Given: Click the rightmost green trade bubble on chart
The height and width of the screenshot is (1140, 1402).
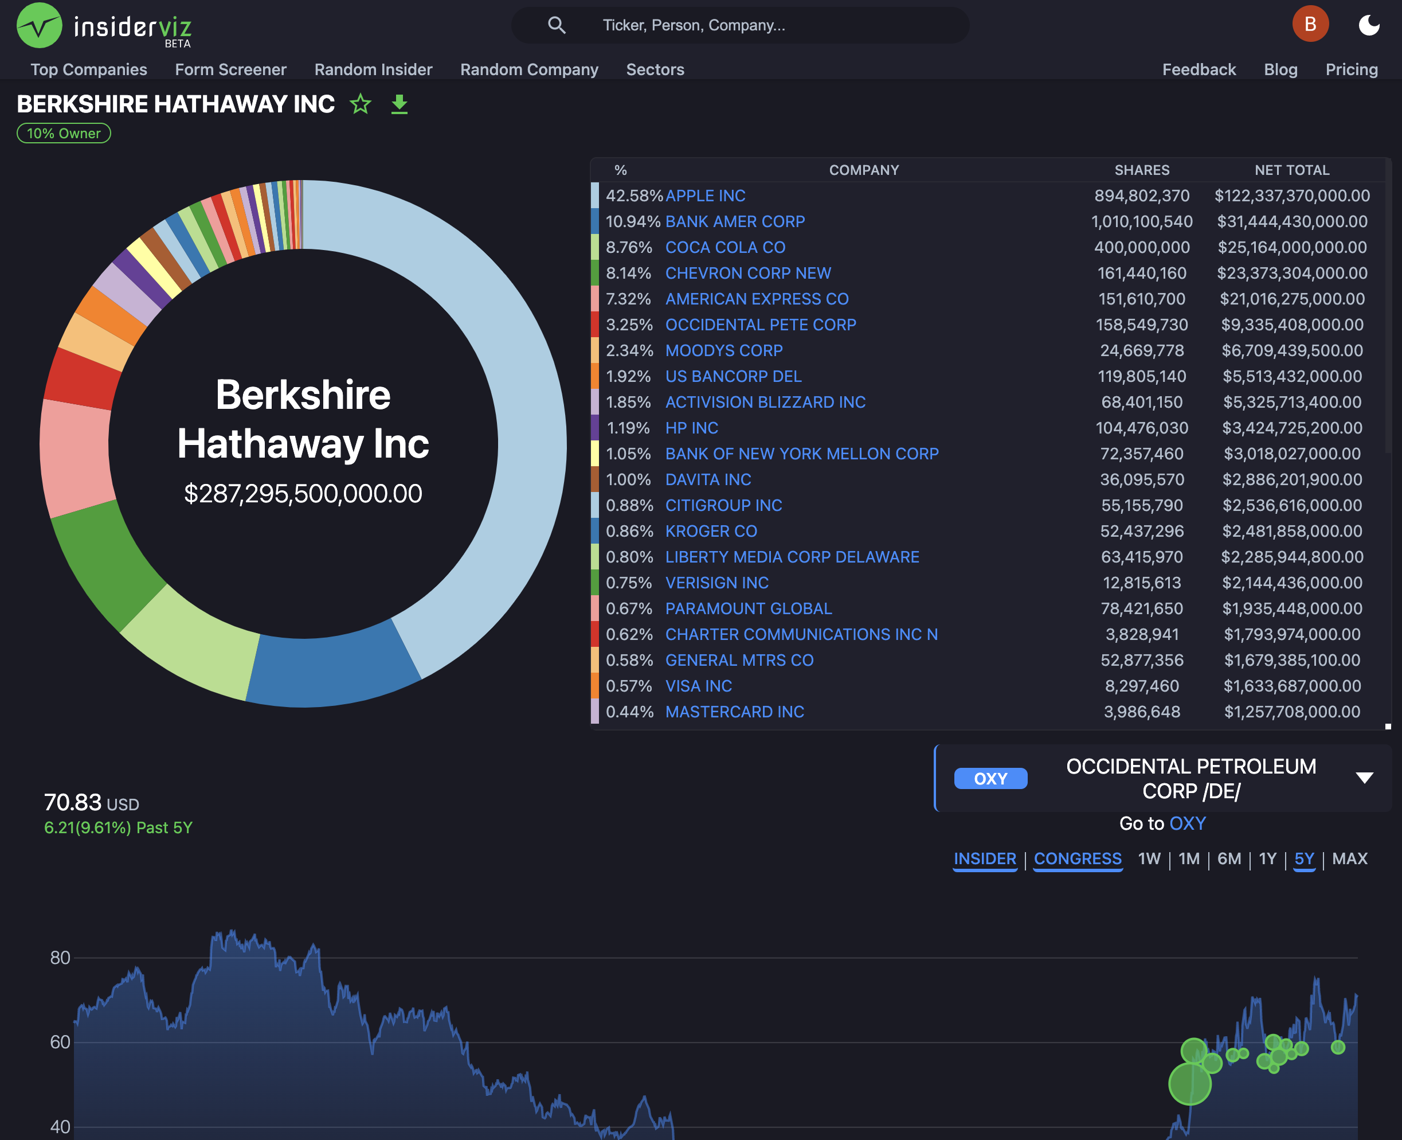Looking at the screenshot, I should click(1338, 1048).
